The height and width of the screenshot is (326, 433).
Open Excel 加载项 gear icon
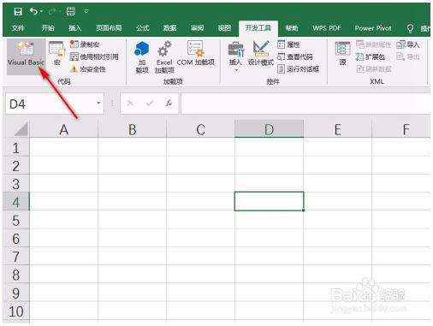tap(164, 56)
